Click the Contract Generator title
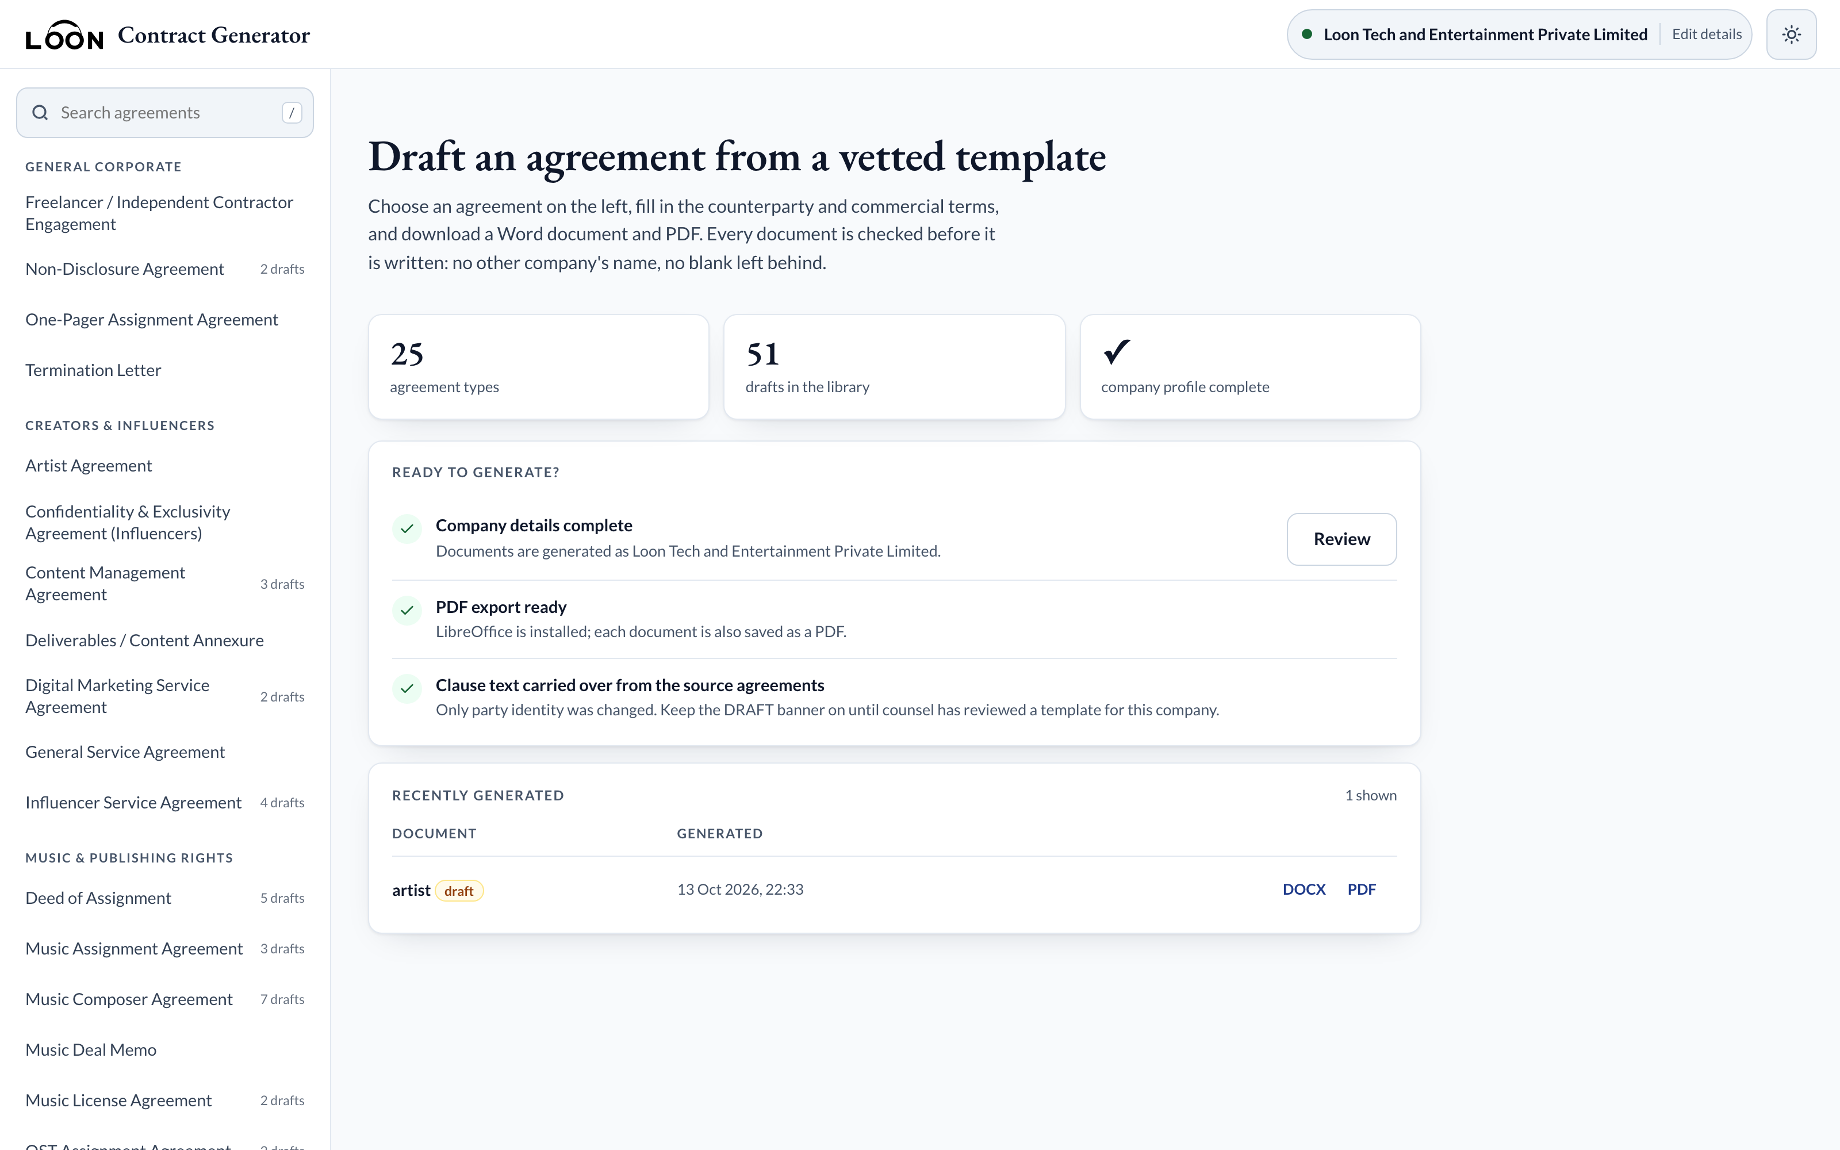1840x1150 pixels. [x=214, y=35]
